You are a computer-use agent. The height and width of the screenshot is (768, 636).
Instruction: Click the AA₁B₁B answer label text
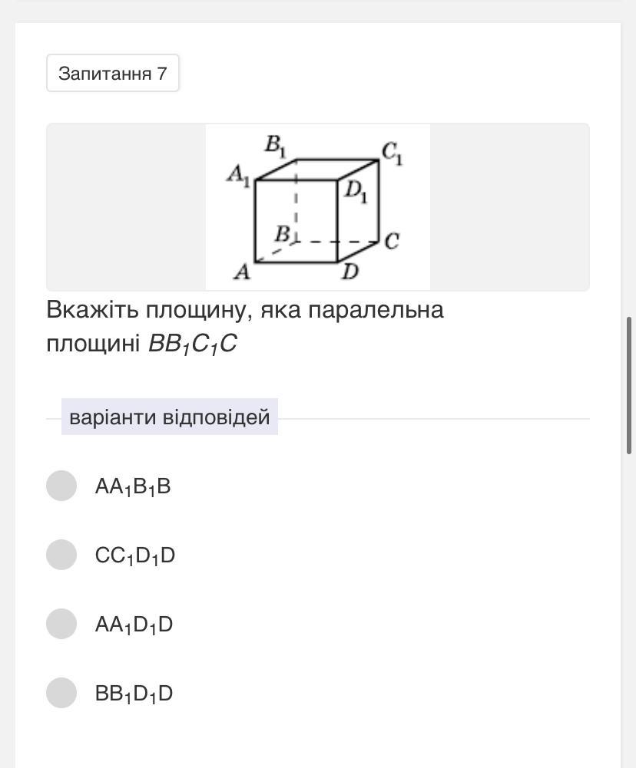(x=133, y=487)
